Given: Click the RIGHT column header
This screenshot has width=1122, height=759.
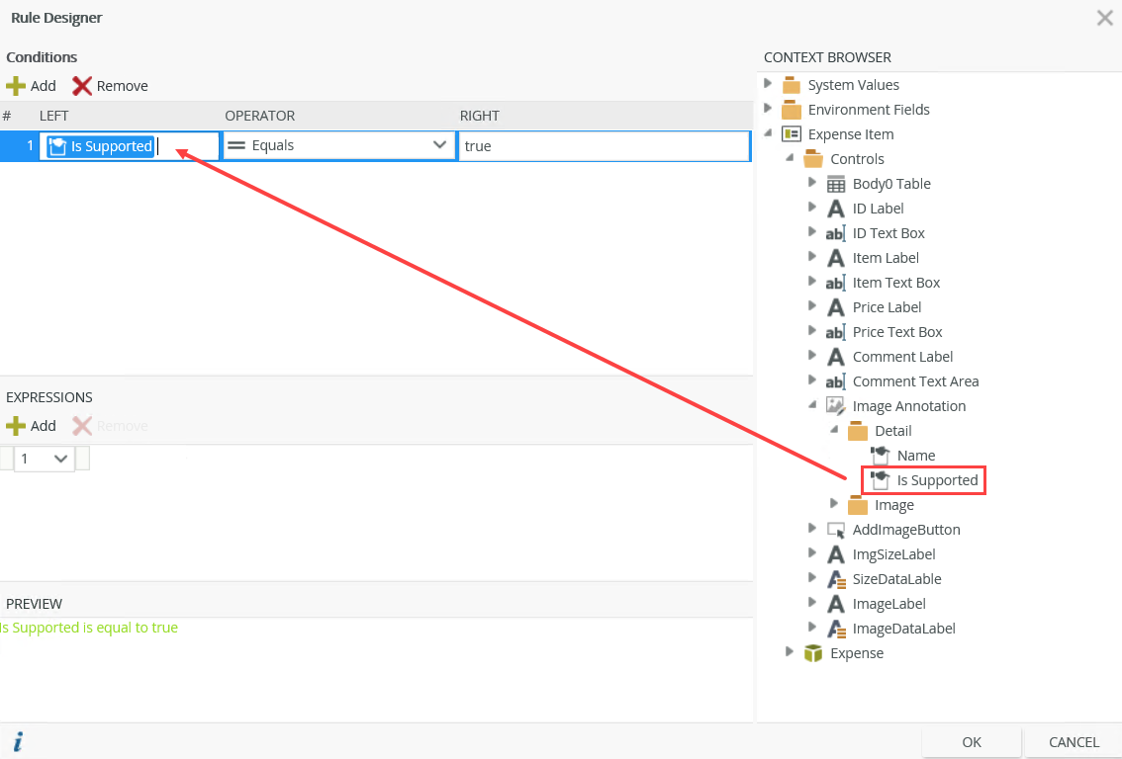Looking at the screenshot, I should 480,116.
